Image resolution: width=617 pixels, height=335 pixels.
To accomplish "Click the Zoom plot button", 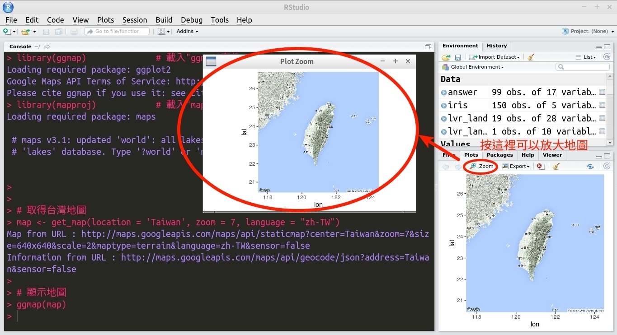I will tap(482, 166).
